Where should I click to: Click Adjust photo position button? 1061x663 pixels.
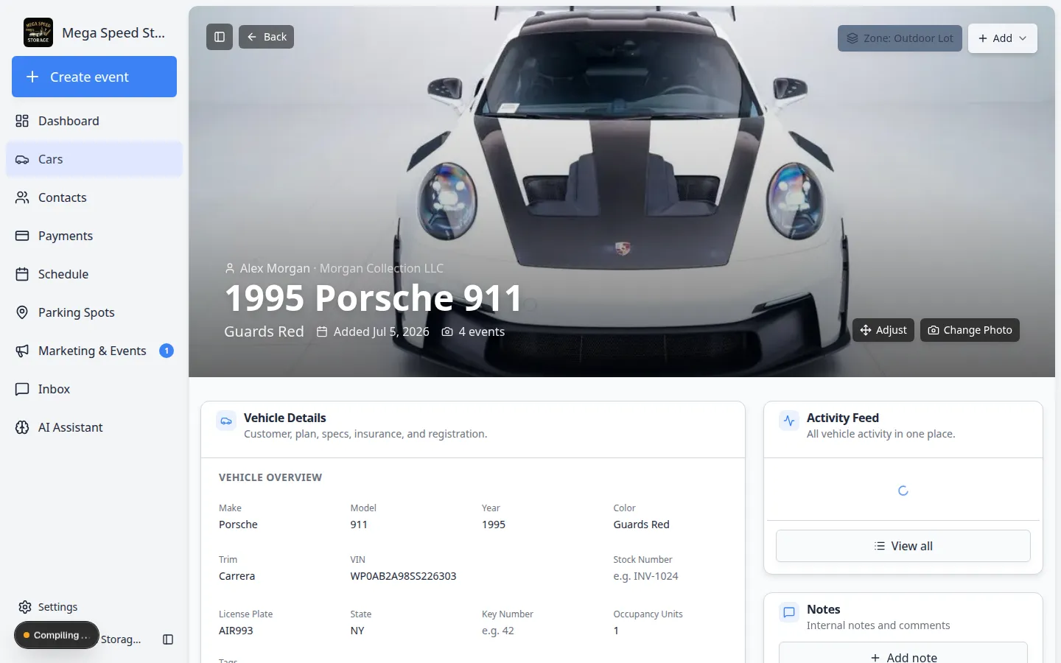[883, 330]
